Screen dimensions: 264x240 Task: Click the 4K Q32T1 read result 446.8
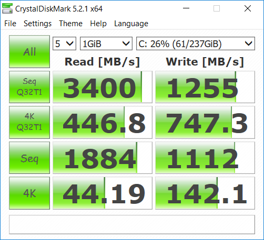click(103, 122)
